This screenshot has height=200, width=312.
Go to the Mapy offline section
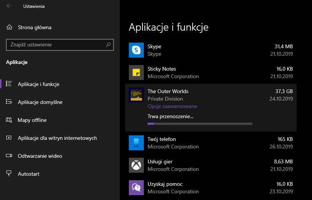pyautogui.click(x=32, y=120)
